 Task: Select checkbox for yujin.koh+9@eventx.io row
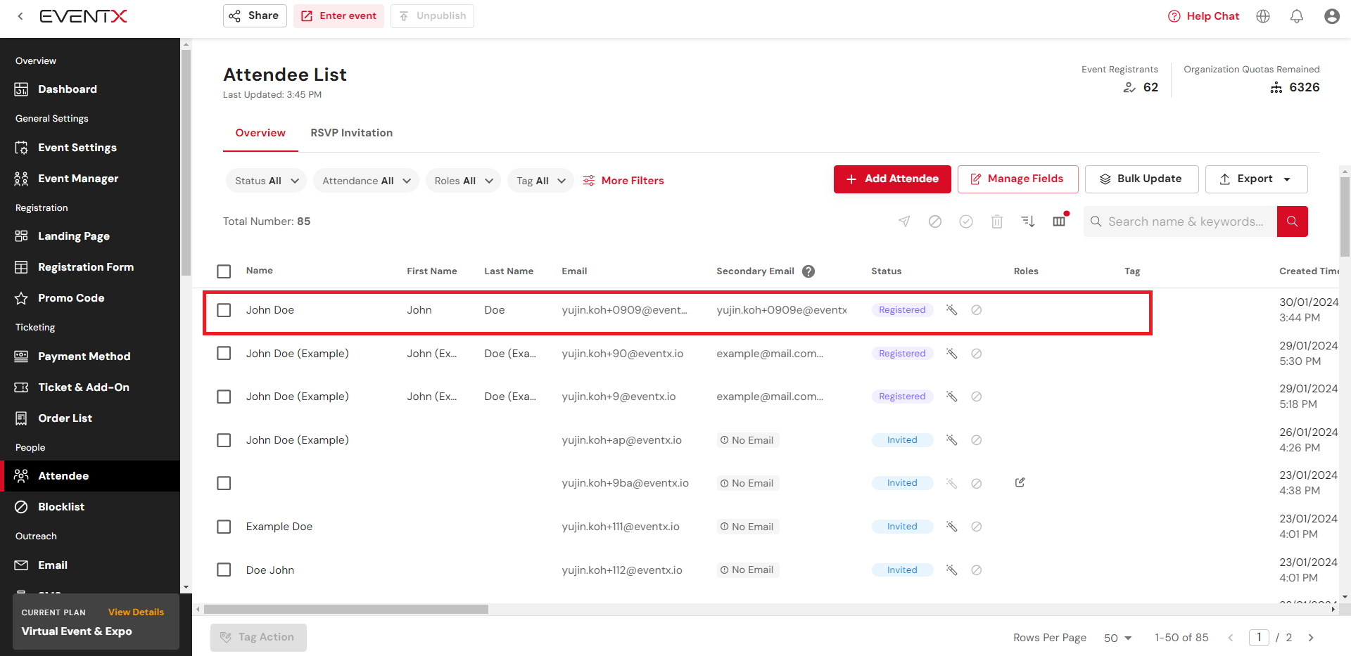(224, 397)
